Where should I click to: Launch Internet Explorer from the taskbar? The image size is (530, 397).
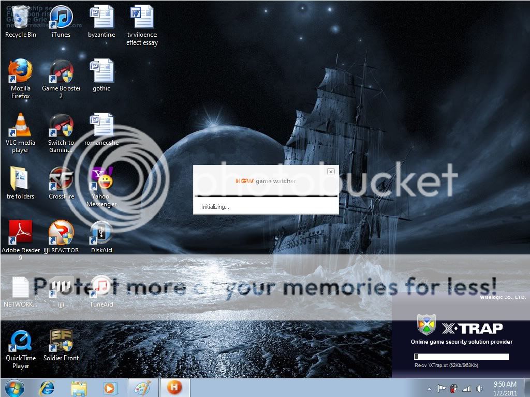[46, 387]
